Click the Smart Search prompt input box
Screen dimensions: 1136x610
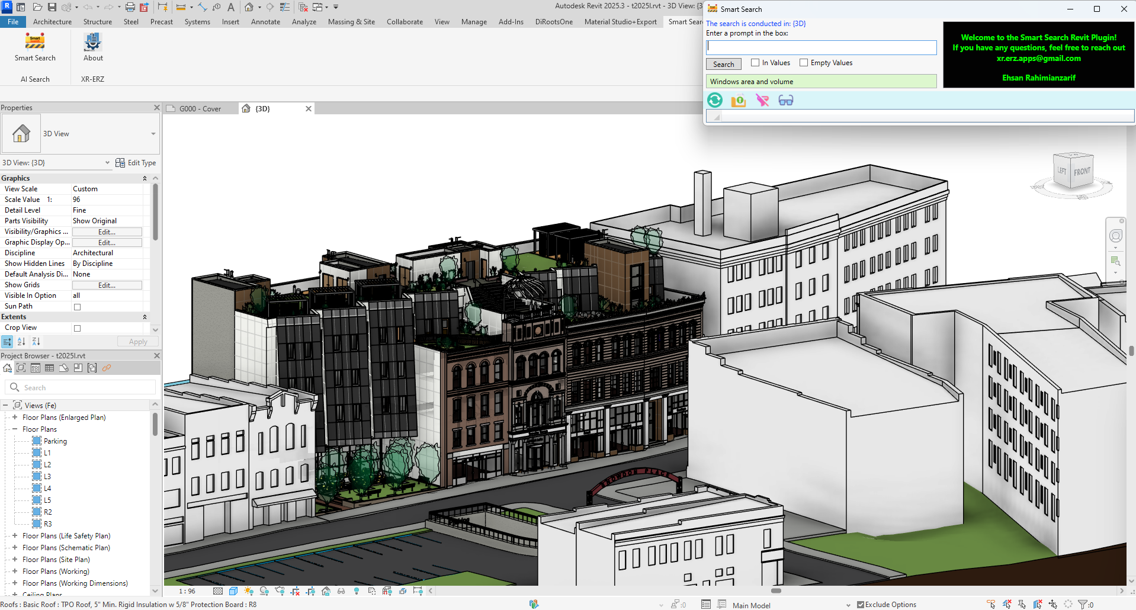[821, 47]
